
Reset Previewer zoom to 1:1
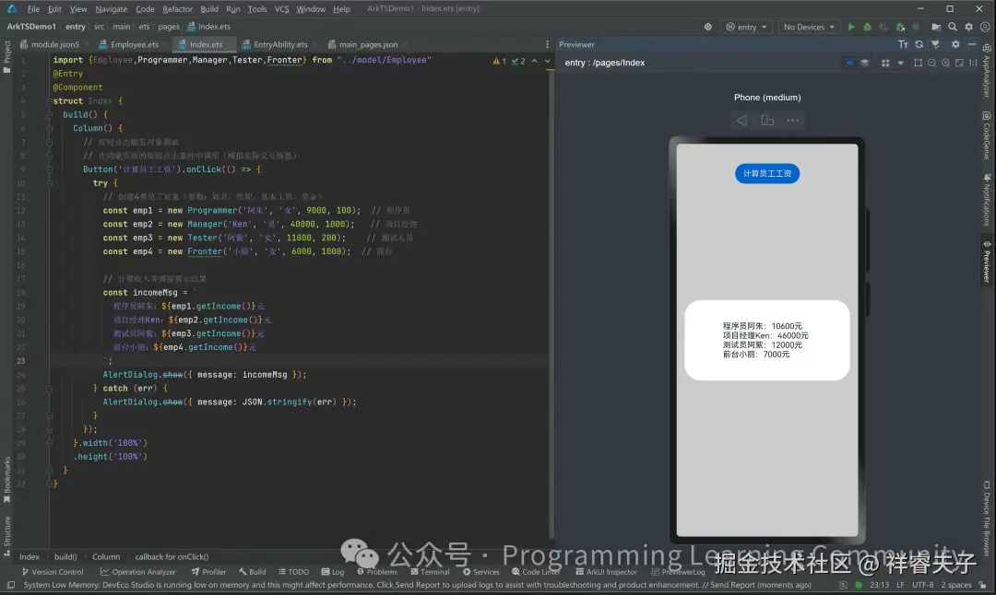(973, 63)
